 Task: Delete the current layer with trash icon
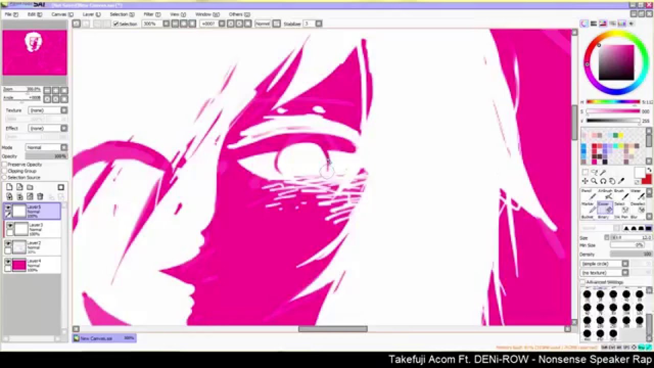point(40,197)
